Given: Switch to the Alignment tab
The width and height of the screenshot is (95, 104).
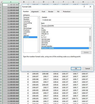Looking at the screenshot, I should click(35, 11).
